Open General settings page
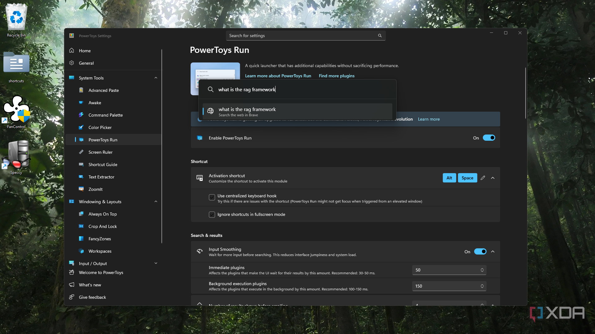Screen dimensions: 595x334 point(113,63)
